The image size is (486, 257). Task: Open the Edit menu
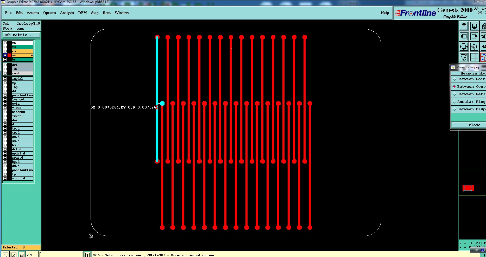point(19,13)
